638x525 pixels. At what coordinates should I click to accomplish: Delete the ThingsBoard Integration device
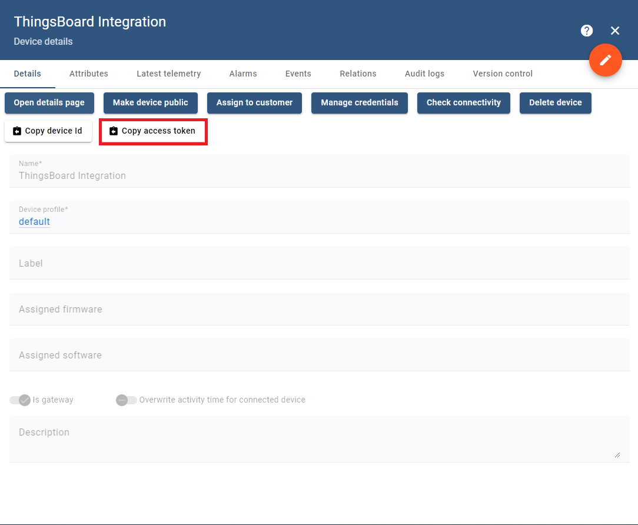point(555,103)
